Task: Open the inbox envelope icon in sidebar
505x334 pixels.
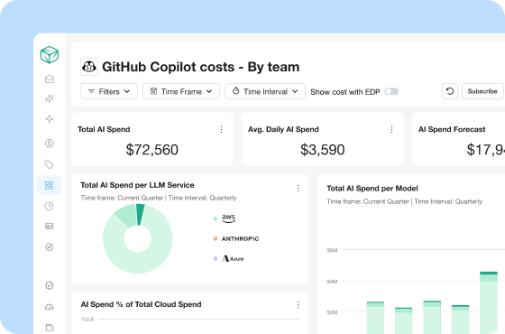Action: (x=50, y=79)
